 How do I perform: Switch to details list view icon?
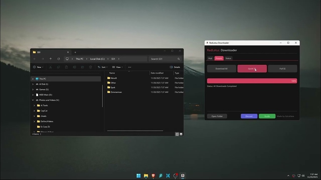point(177,134)
